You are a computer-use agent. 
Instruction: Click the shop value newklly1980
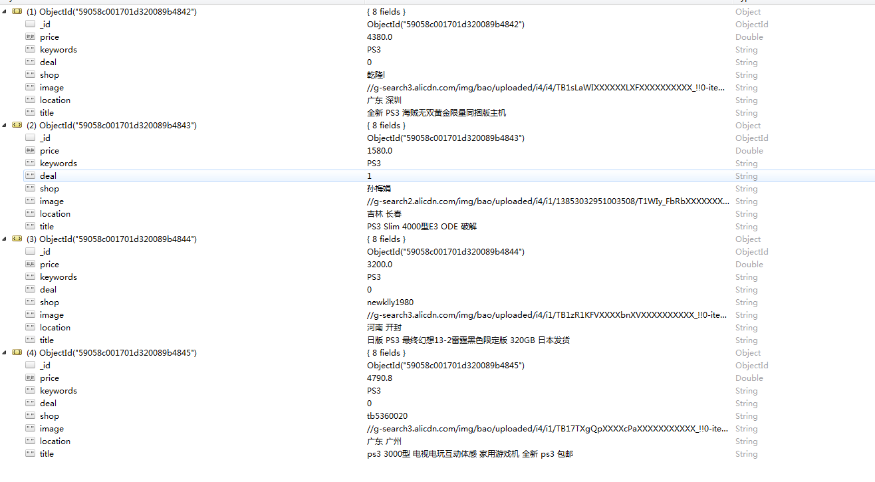coord(390,302)
